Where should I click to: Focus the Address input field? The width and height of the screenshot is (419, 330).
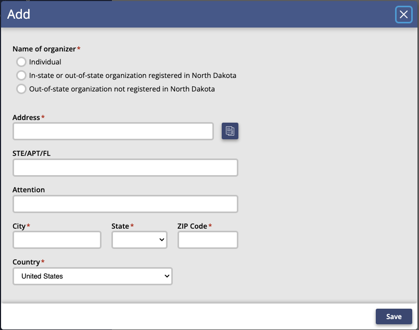pyautogui.click(x=113, y=131)
